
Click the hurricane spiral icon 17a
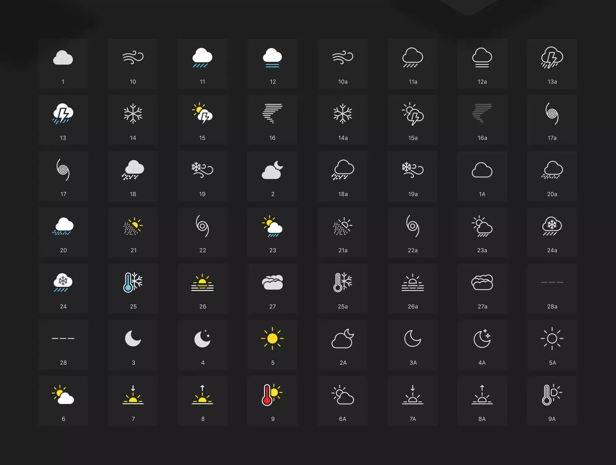(552, 114)
